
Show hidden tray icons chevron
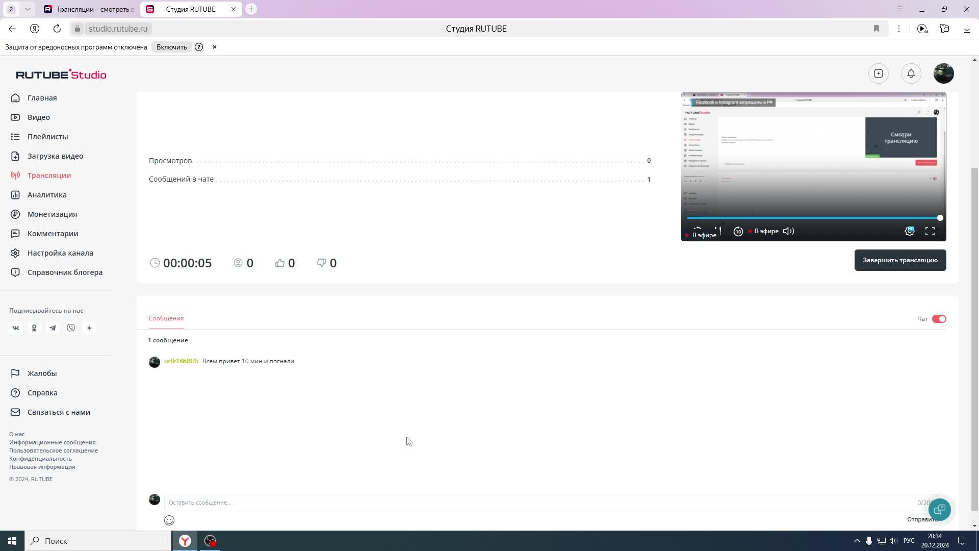857,541
